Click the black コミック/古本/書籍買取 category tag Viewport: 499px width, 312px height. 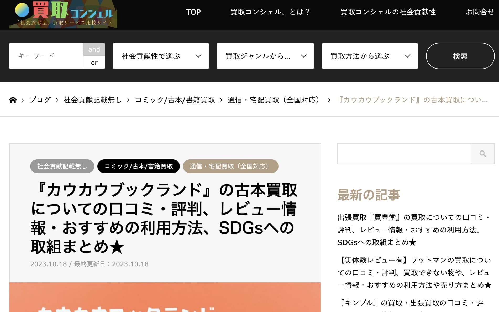(x=139, y=166)
